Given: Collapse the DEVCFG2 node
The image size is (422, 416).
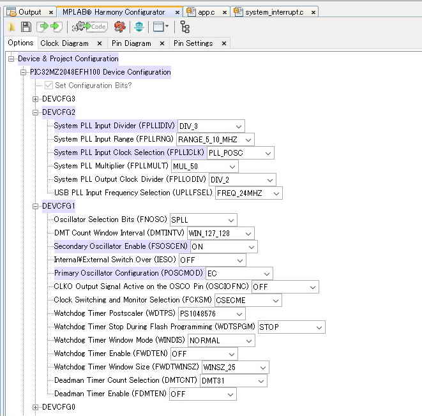Looking at the screenshot, I should 35,112.
